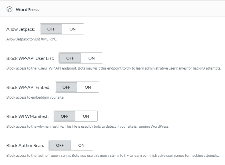Set Allow Jetpack to OFF
225x165 pixels.
click(x=51, y=29)
